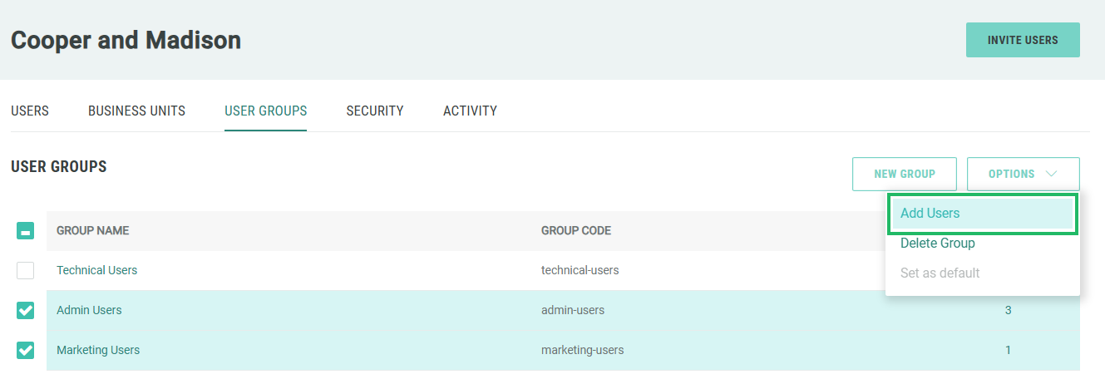Click the GROUP CODE column header
1105x379 pixels.
click(x=575, y=231)
